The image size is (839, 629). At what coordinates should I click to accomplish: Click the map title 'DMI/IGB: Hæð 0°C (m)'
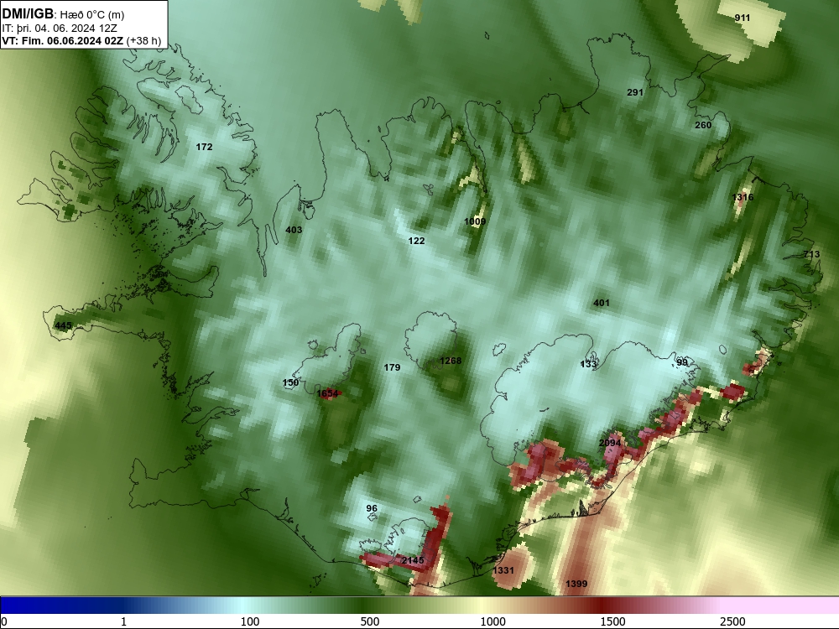tap(64, 14)
